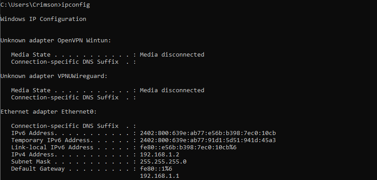Click the subnet mask value 255.255.255.0
The image size is (377, 180).
(163, 162)
